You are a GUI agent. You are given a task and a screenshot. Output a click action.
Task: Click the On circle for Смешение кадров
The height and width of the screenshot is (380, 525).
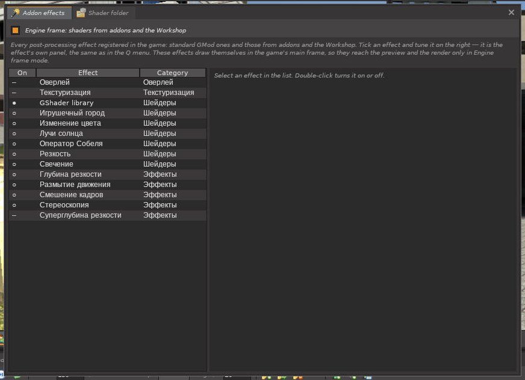(x=14, y=195)
